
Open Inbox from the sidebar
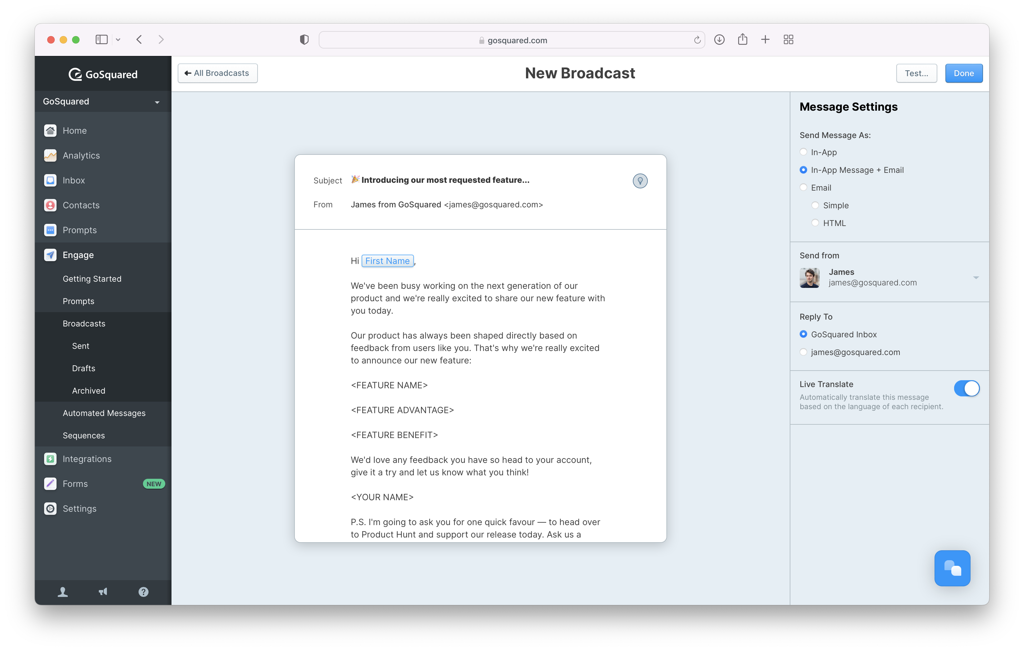74,180
